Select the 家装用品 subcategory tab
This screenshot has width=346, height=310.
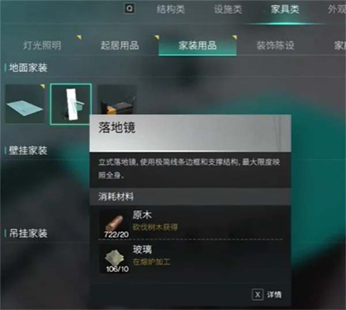[x=197, y=45]
